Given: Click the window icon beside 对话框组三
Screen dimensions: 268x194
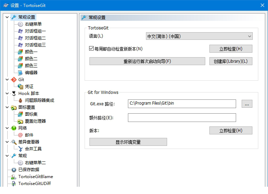Looking at the screenshot, I should coord(20,45).
